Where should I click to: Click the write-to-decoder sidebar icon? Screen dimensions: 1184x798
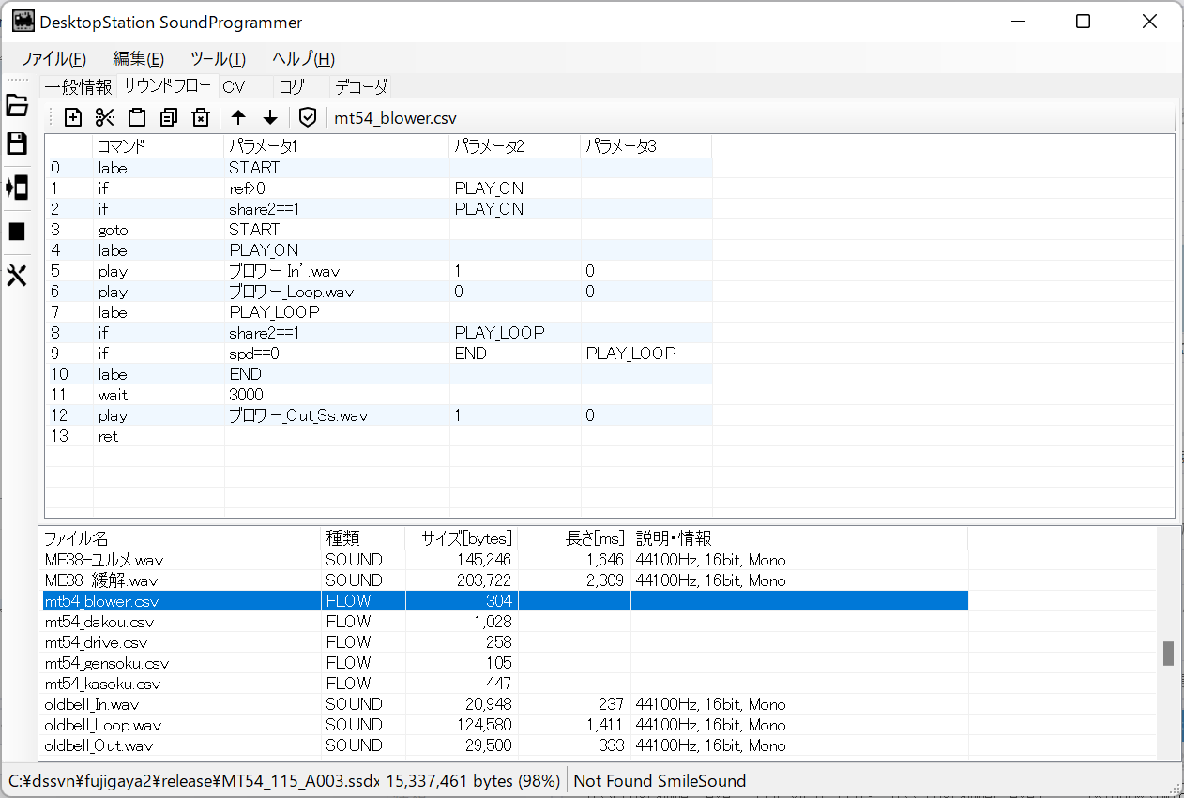click(x=17, y=188)
